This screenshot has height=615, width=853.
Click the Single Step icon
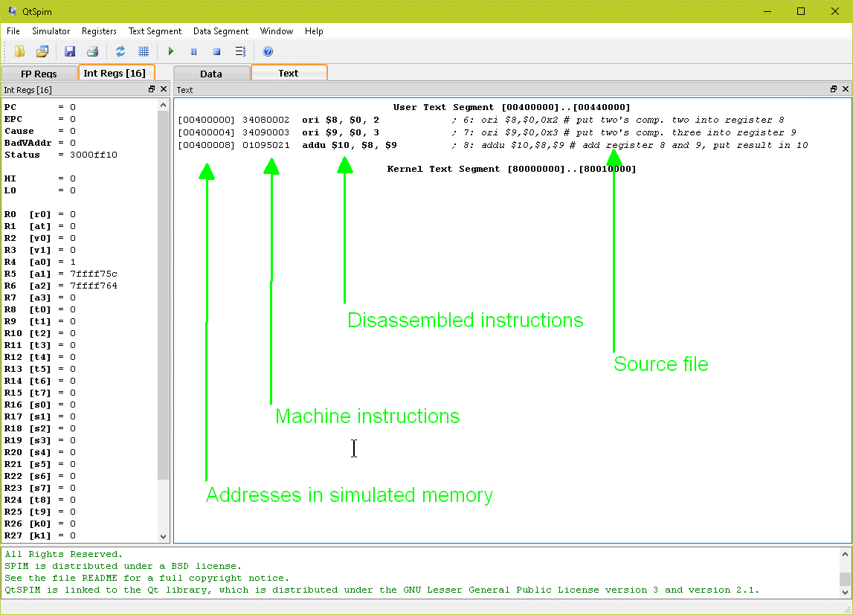coord(240,51)
